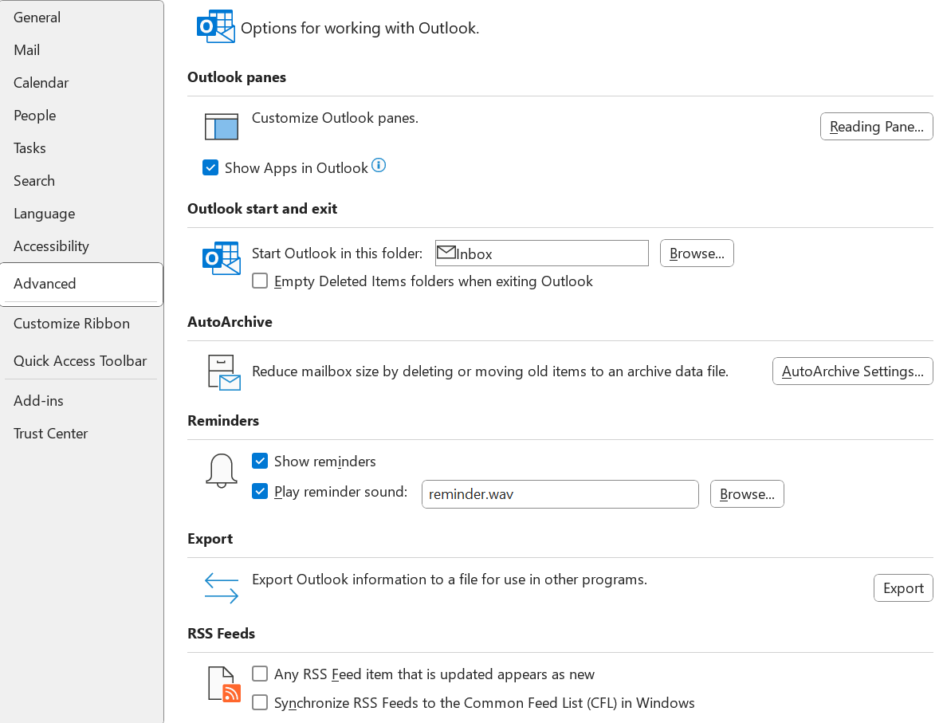Click the Reading Pane... button
Image resolution: width=943 pixels, height=723 pixels.
[876, 126]
